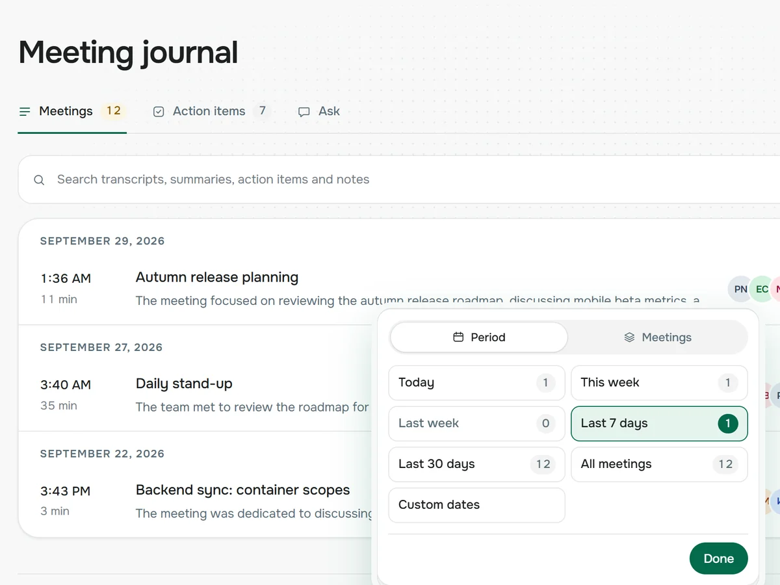The width and height of the screenshot is (780, 585).
Task: Choose the This week period option
Action: (x=659, y=383)
